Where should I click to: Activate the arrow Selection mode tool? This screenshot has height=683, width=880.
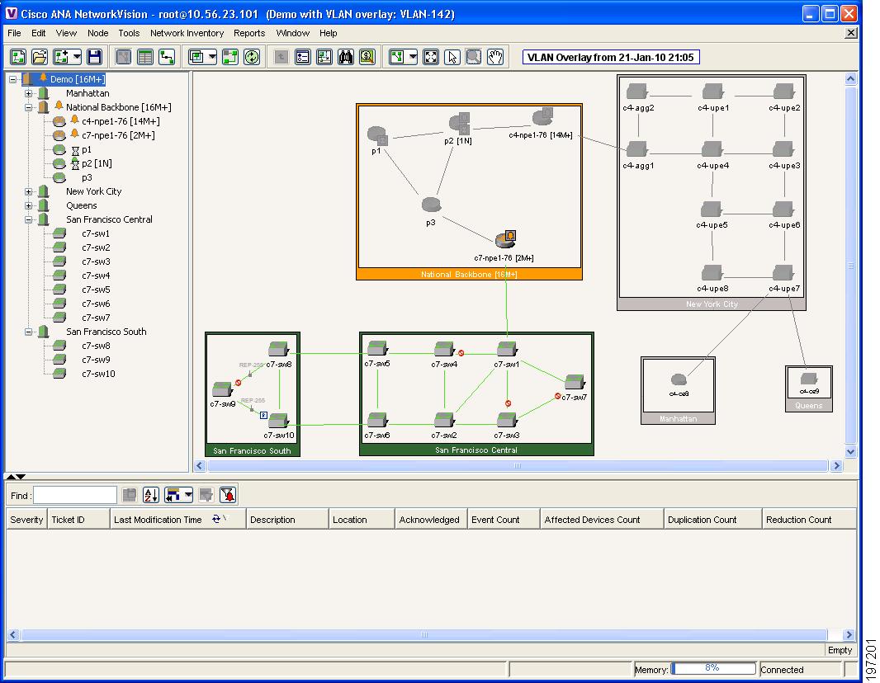[x=452, y=57]
